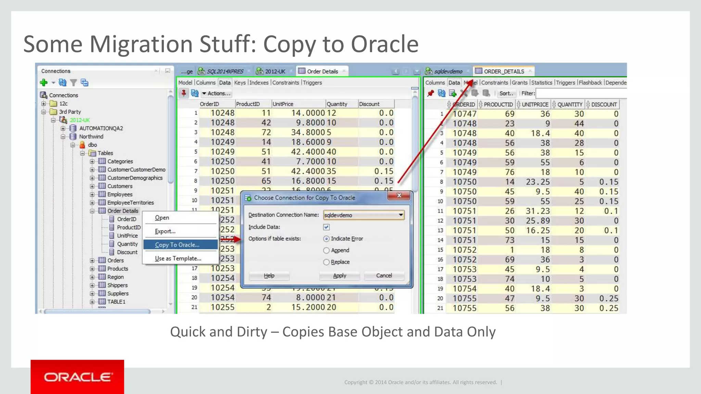Select the UnitPrice column in tree
Image resolution: width=701 pixels, height=394 pixels.
click(127, 236)
